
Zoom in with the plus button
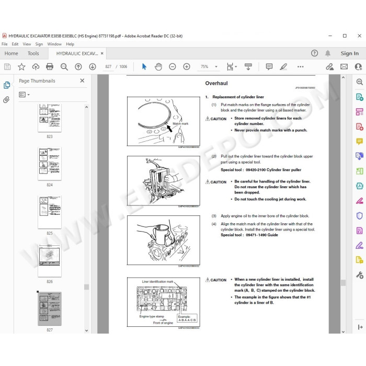pos(187,67)
